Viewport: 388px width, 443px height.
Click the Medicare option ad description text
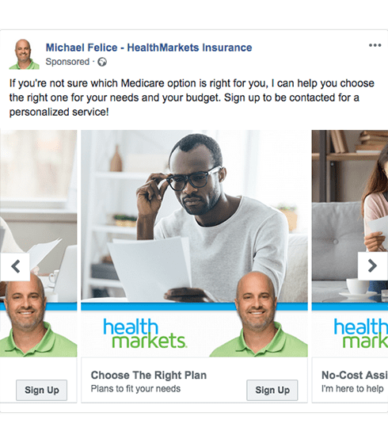click(192, 97)
